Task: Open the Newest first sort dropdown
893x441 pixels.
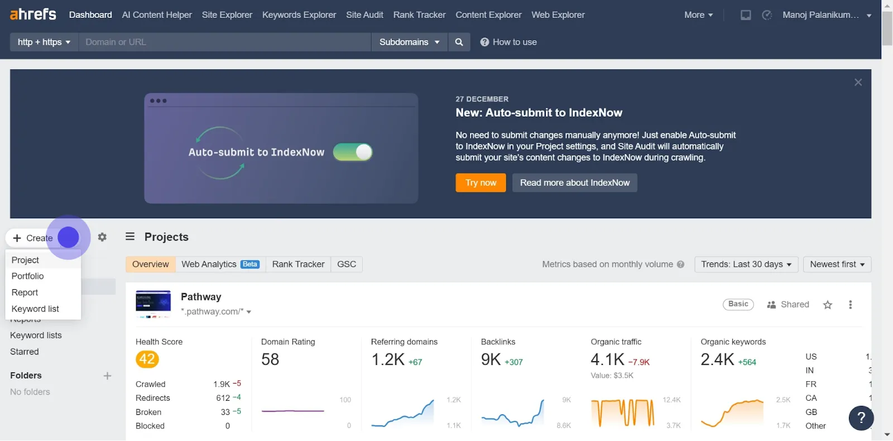Action: pos(837,265)
